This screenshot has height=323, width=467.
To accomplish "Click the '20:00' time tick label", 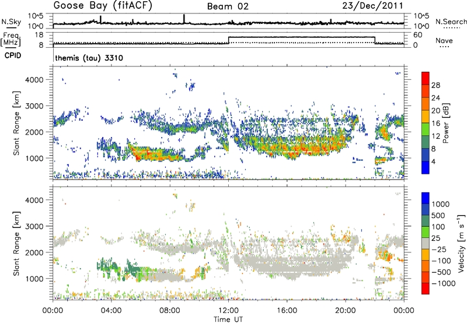I will coord(346,311).
